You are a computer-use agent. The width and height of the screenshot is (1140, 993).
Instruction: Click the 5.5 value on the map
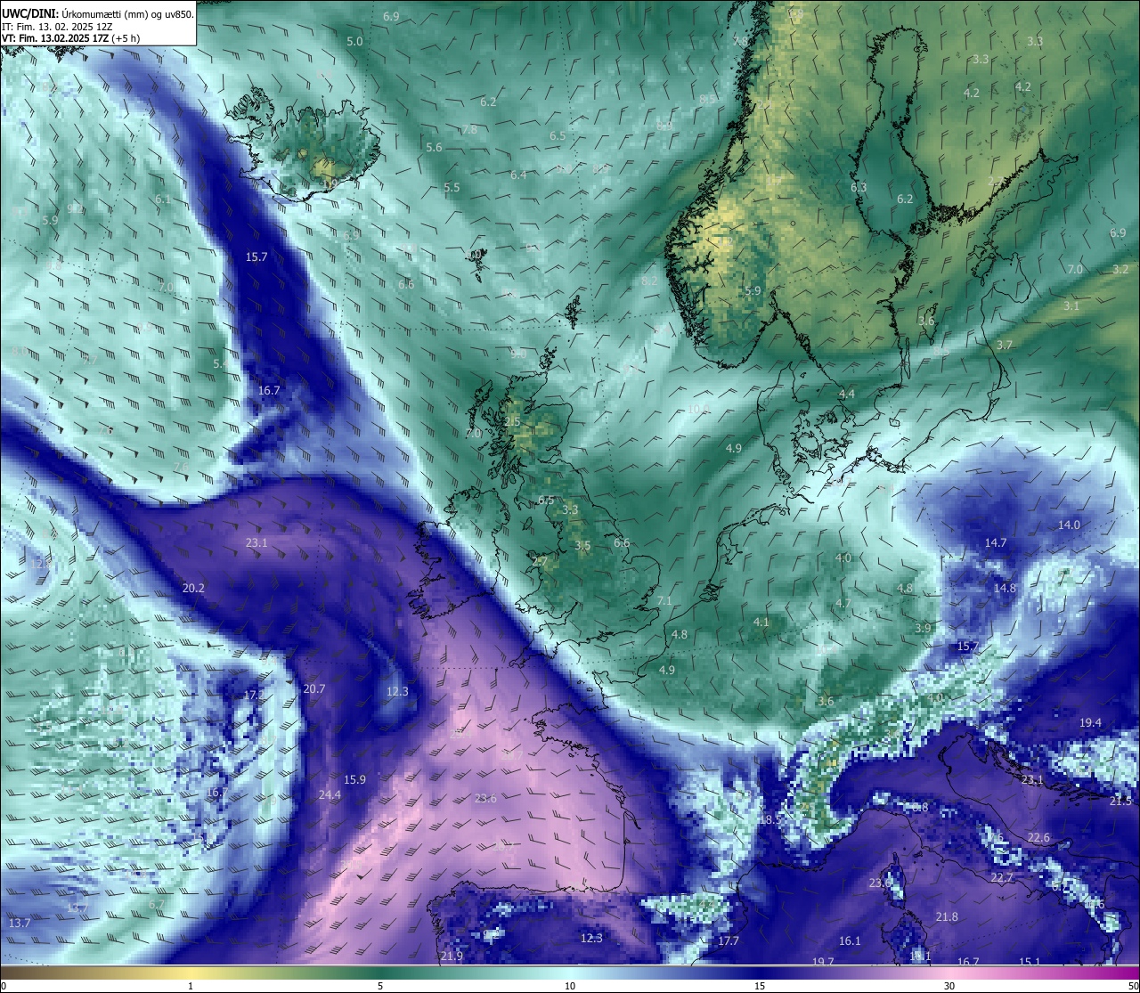452,187
